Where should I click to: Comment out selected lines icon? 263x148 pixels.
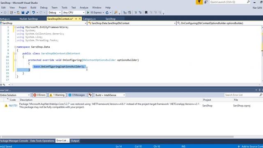click(x=136, y=13)
